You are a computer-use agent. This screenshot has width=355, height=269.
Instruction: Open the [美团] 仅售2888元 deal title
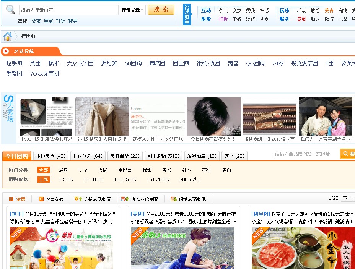pos(183,217)
